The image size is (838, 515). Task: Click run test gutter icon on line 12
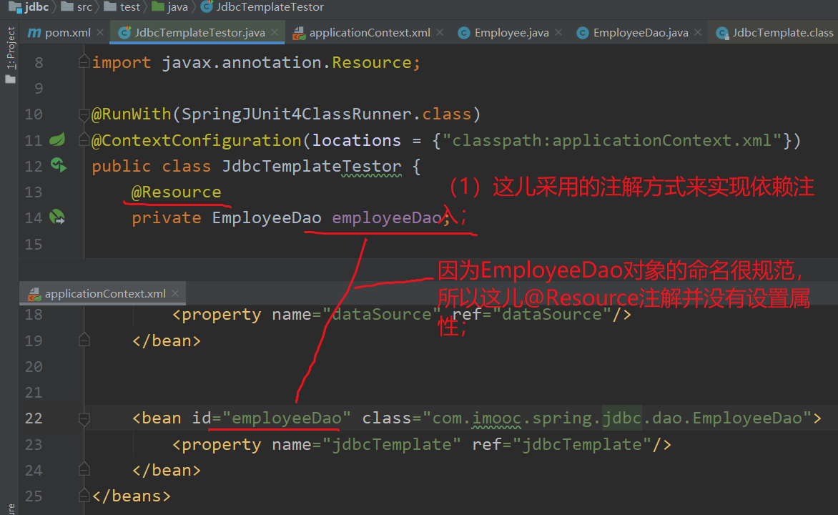(x=58, y=165)
